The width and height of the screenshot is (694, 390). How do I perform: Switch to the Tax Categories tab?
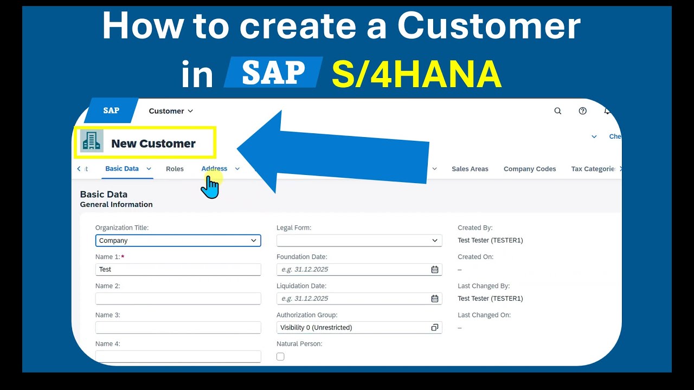593,169
